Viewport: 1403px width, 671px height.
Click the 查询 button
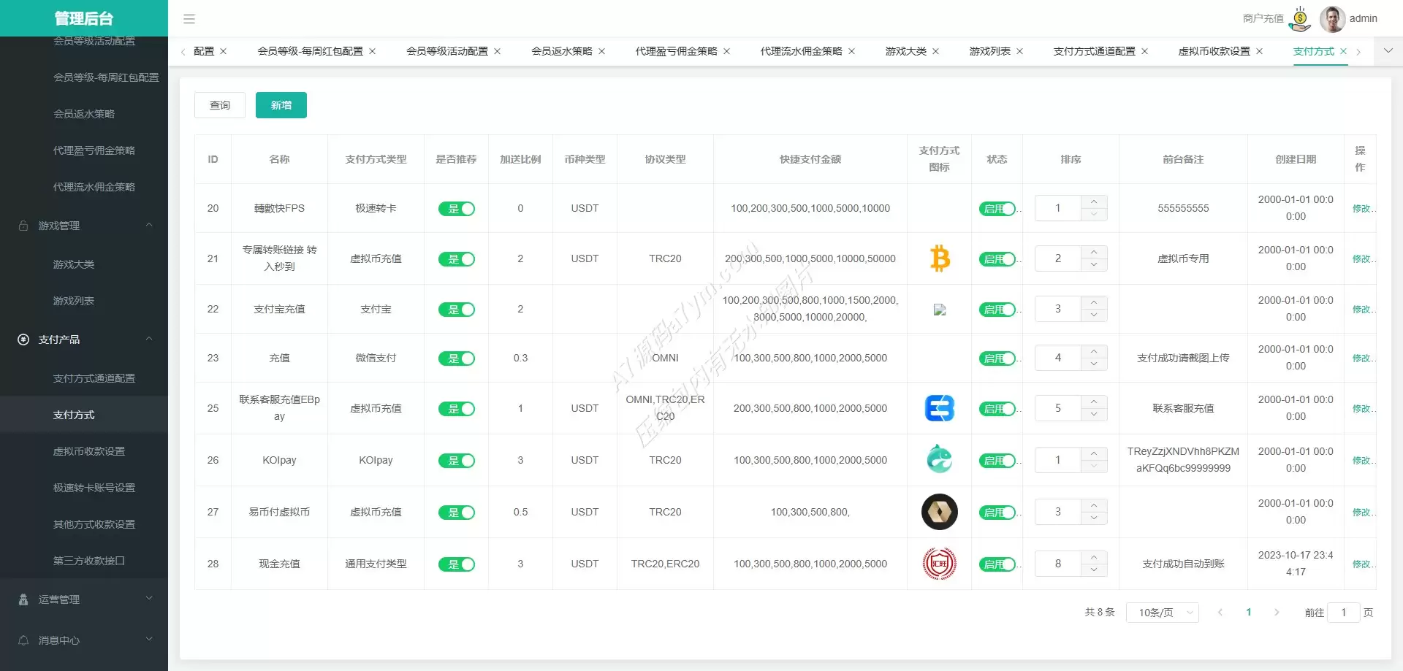click(x=220, y=105)
